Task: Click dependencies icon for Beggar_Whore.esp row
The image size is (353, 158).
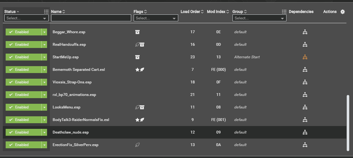Action: point(305,32)
